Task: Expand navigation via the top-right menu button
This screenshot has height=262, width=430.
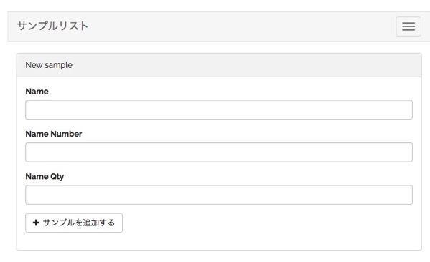Action: point(408,26)
